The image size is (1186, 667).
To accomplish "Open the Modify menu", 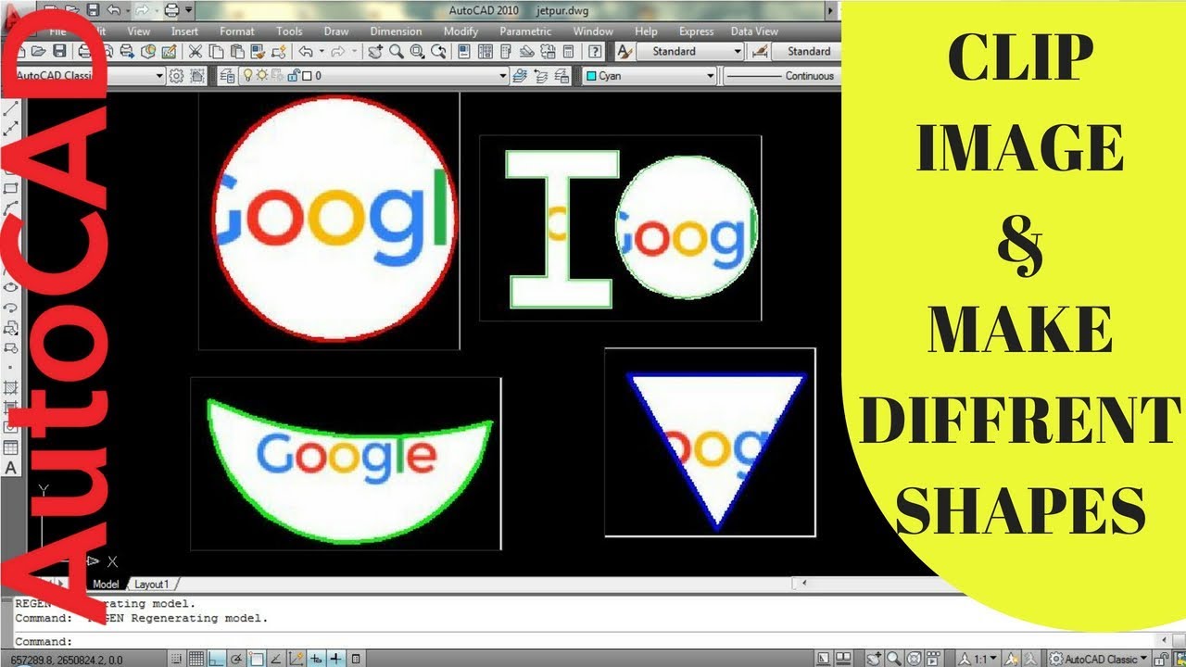I will [461, 31].
